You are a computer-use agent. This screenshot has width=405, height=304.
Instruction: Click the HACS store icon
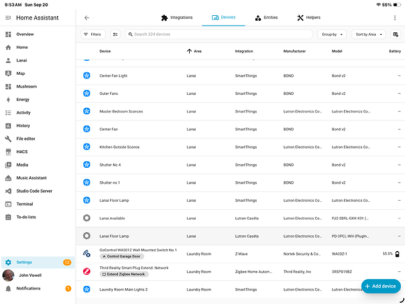9,152
